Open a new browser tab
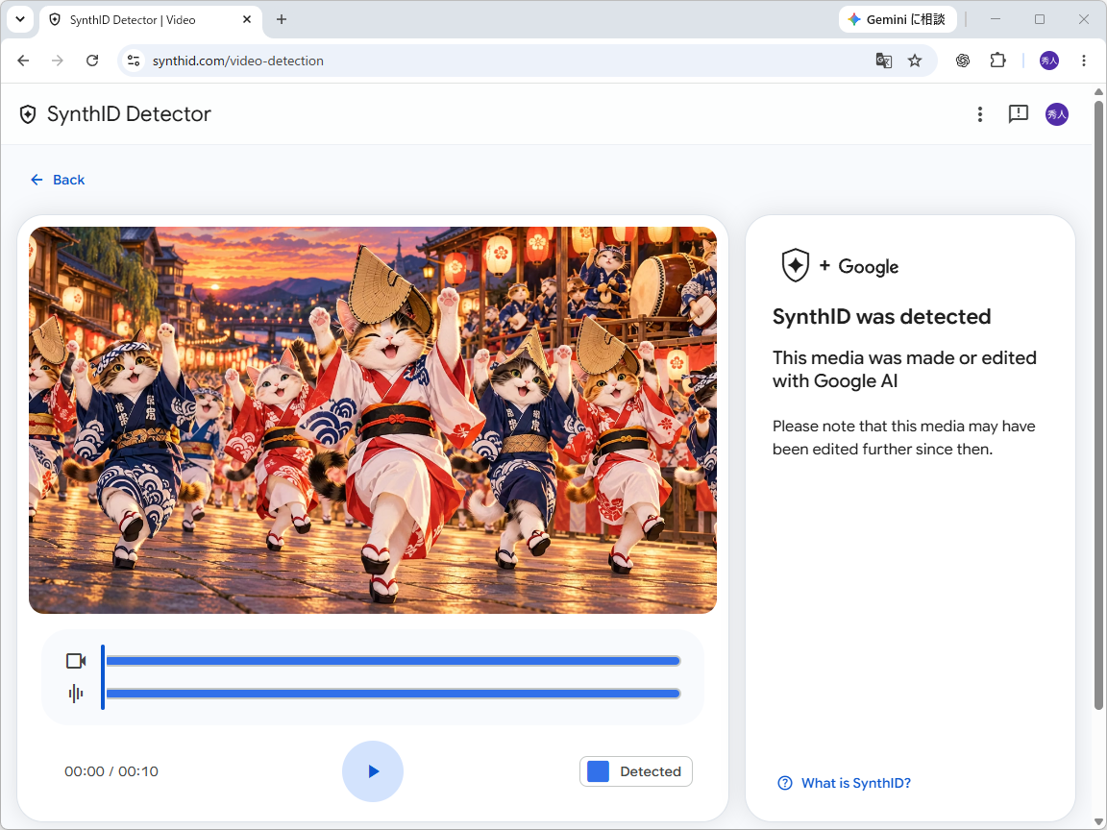The height and width of the screenshot is (830, 1107). click(281, 20)
